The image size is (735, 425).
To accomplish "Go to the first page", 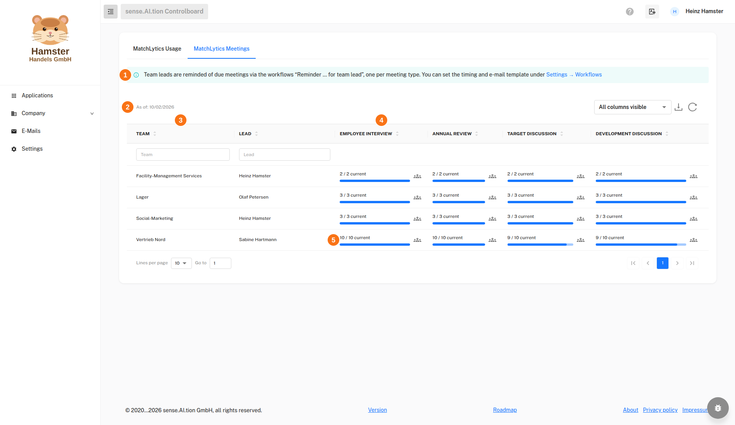I will point(633,263).
